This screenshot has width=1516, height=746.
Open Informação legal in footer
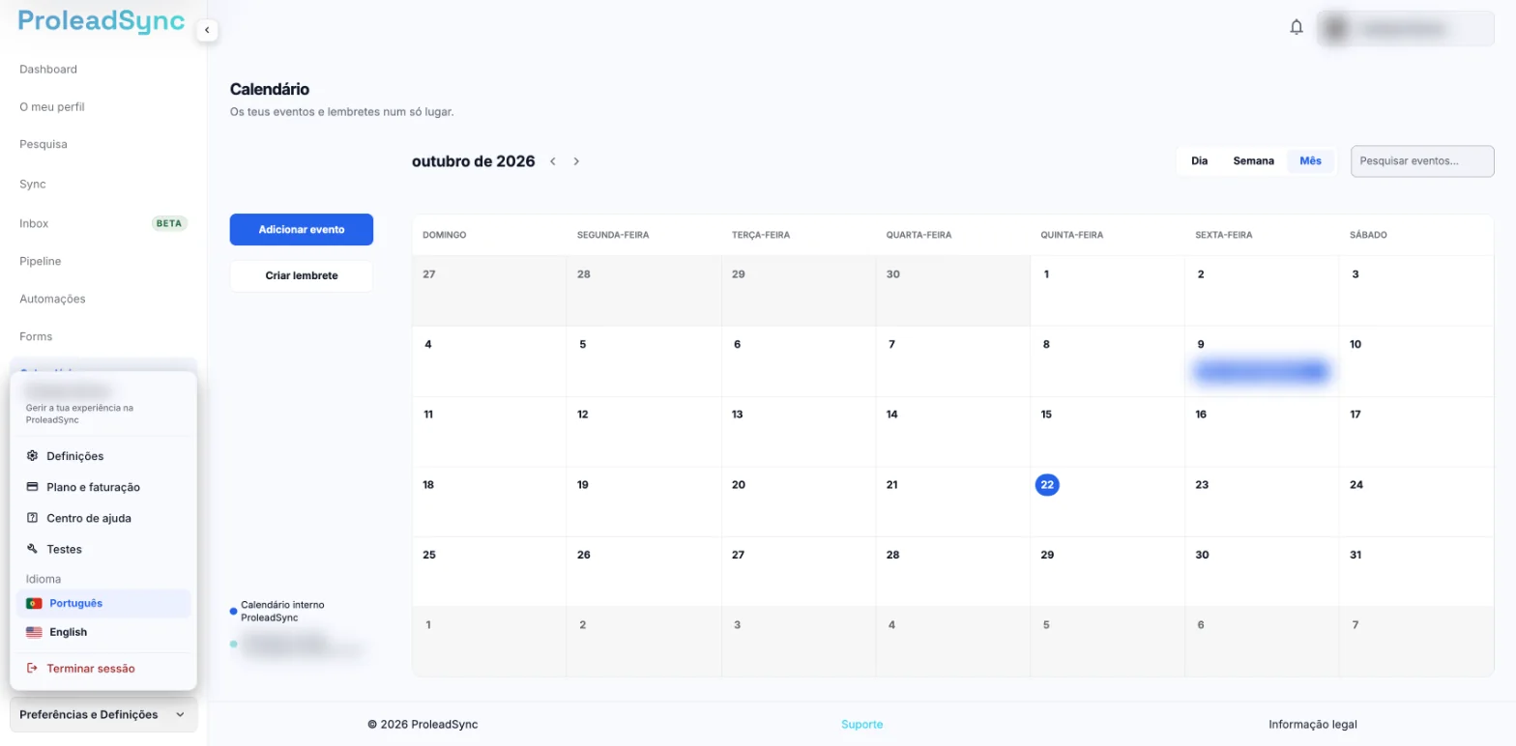[x=1313, y=725]
